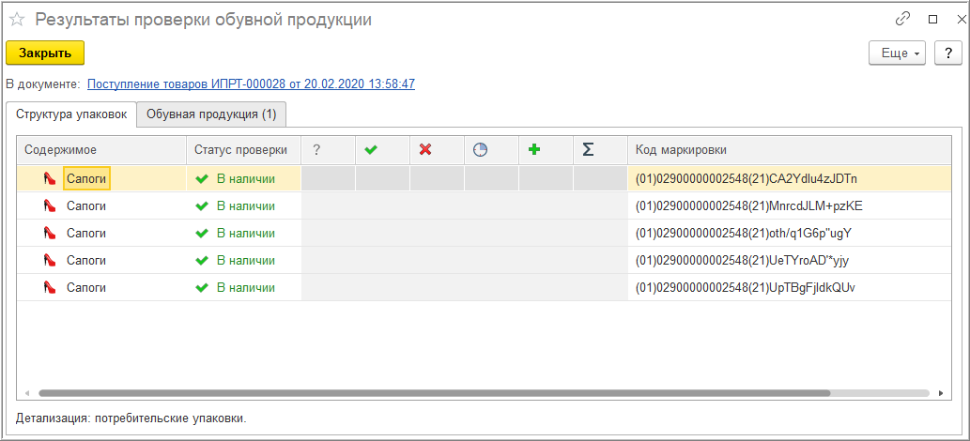The height and width of the screenshot is (441, 970).
Task: Select Сапоги in MnrcdJLM+pzKE row
Action: [86, 206]
